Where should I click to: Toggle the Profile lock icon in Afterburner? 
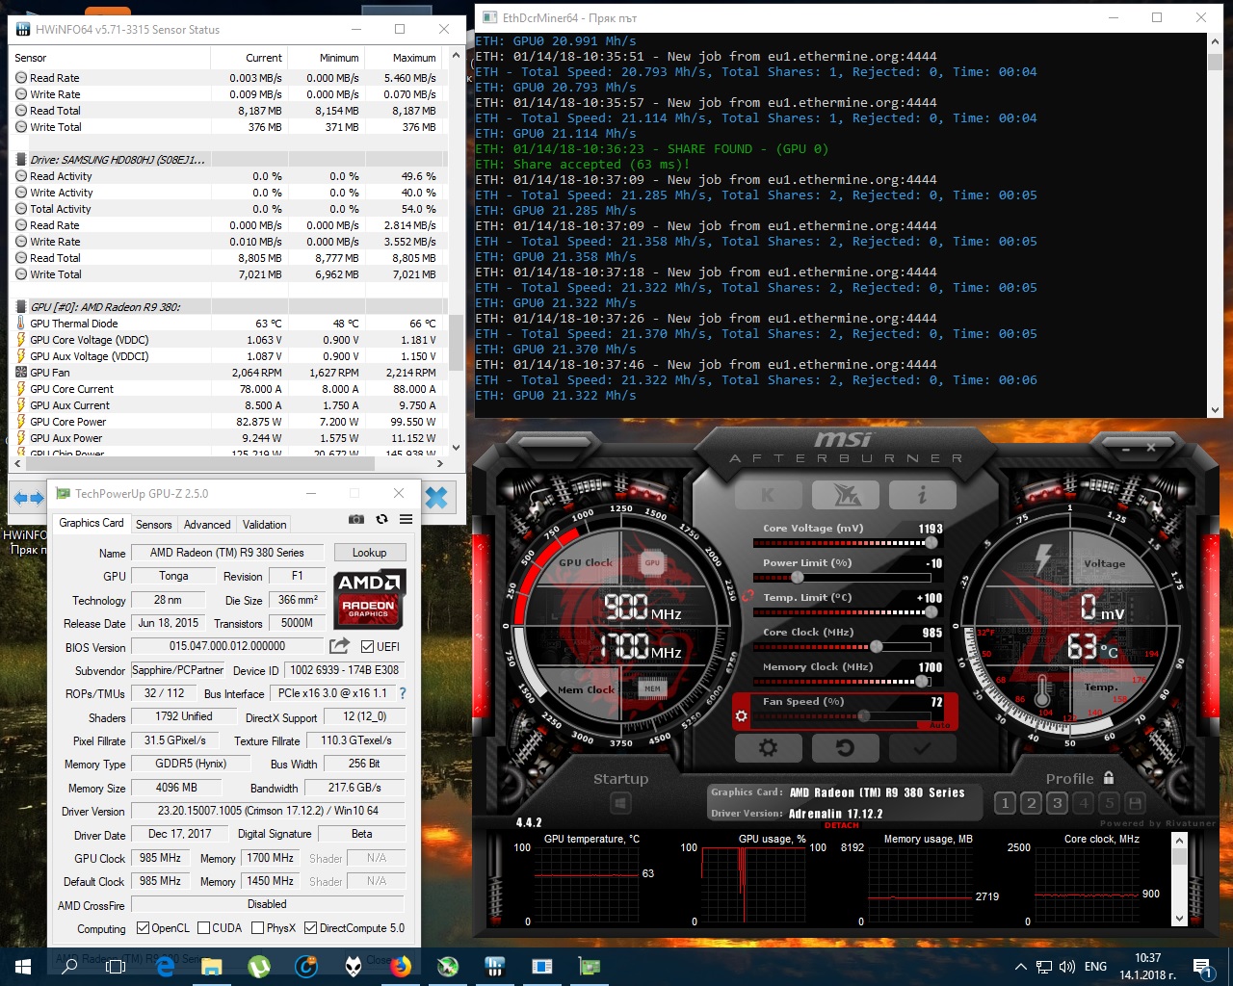pos(1109,778)
